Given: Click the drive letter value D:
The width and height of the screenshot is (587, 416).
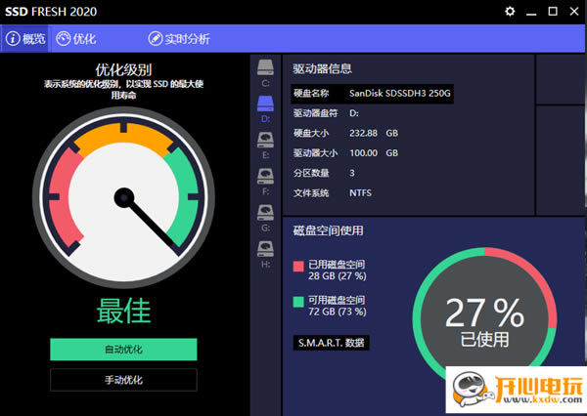Looking at the screenshot, I should (354, 113).
